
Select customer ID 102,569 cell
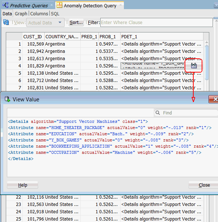pyautogui.click(x=33, y=44)
